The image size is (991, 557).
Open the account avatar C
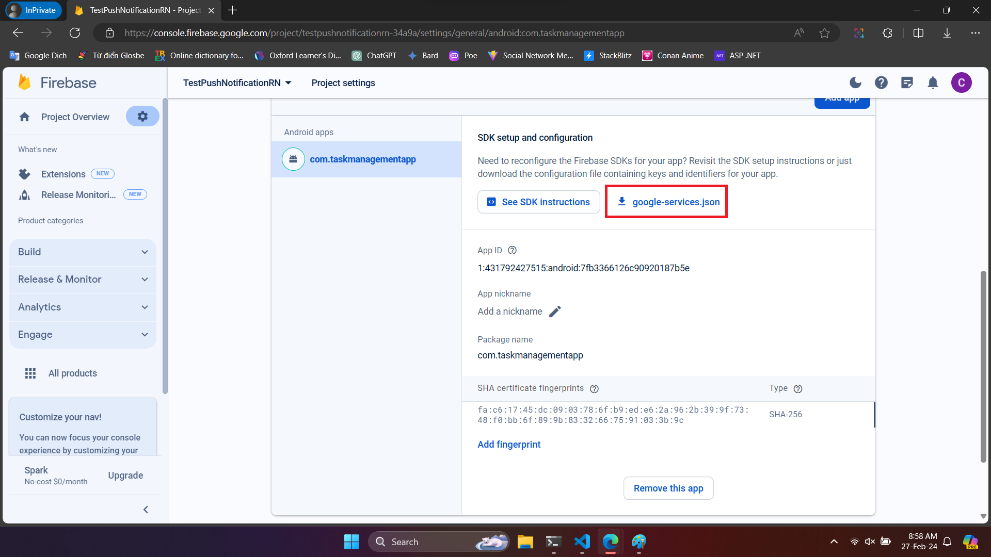pyautogui.click(x=961, y=83)
